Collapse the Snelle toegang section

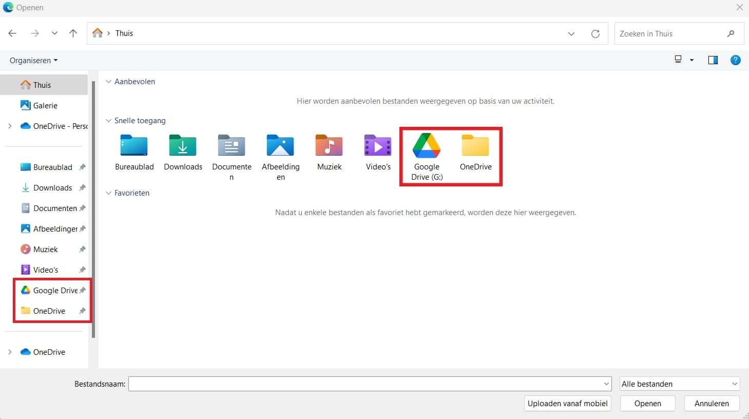click(108, 121)
